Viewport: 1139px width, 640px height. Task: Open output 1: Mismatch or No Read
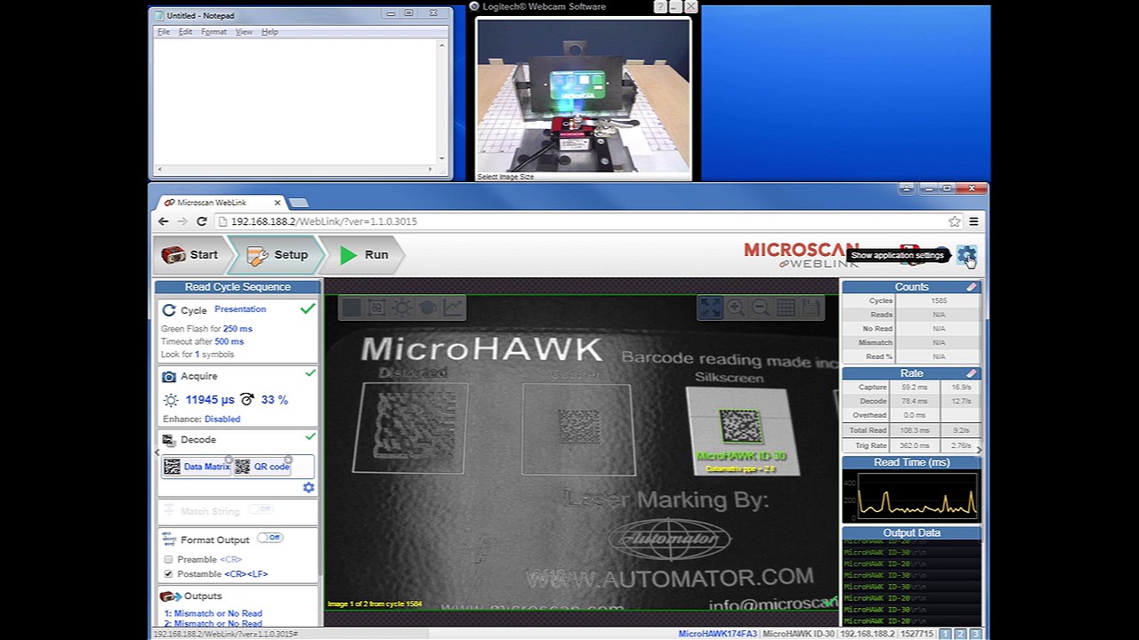tap(213, 613)
